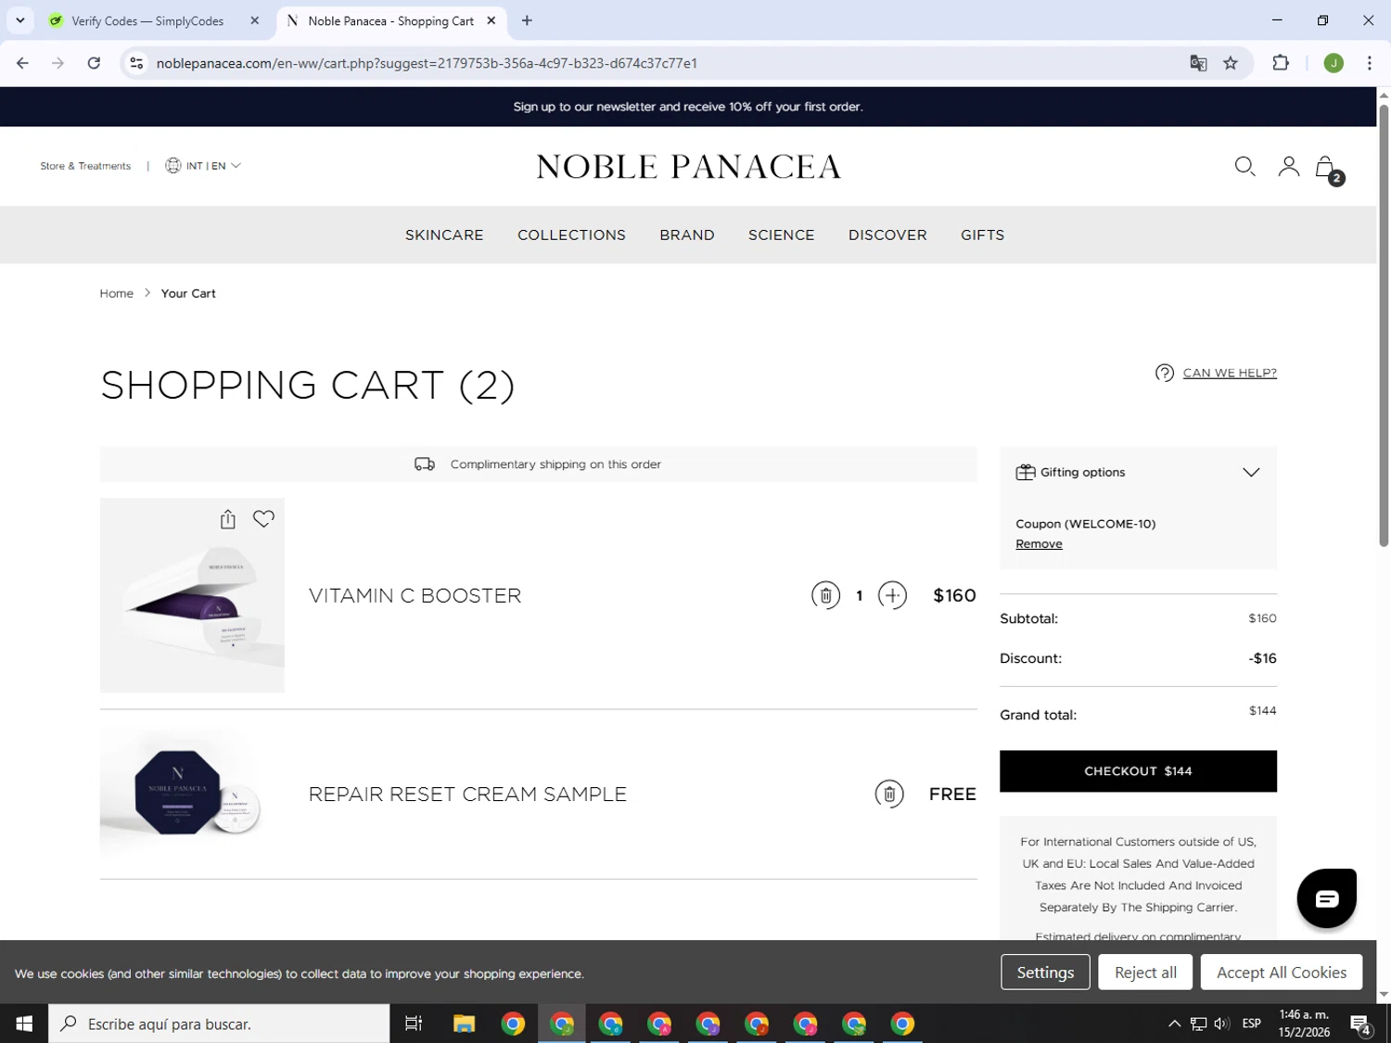Share the Vitamin C Booster item
This screenshot has height=1043, width=1391.
pos(228,519)
